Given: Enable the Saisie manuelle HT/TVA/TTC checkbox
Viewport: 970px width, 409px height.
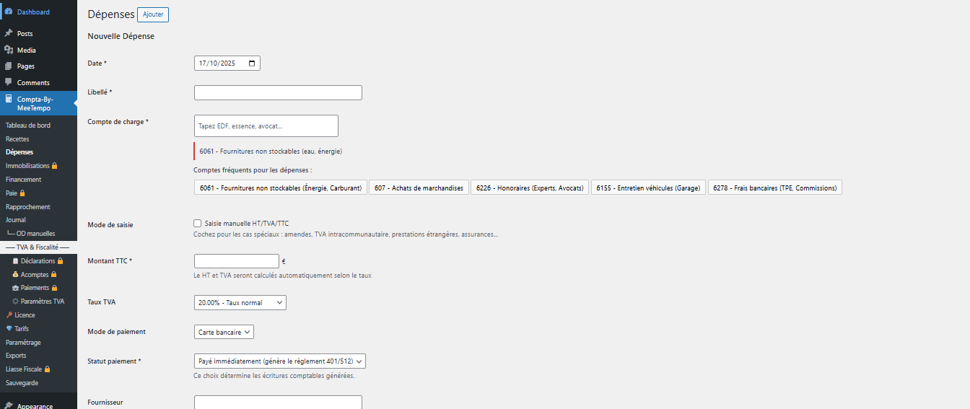Looking at the screenshot, I should [198, 224].
